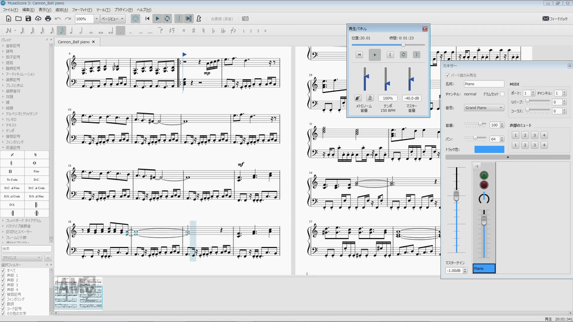
Task: Click D.C. al Fine palette item
Action: click(12, 188)
